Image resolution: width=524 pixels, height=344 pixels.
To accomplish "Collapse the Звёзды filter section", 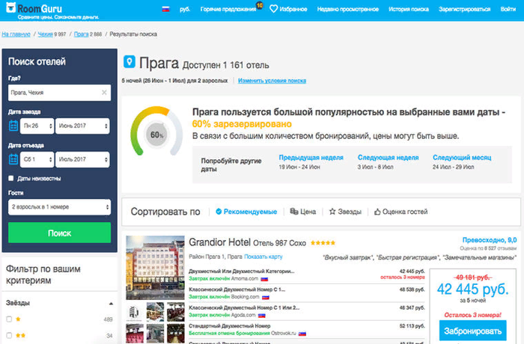I will [111, 304].
